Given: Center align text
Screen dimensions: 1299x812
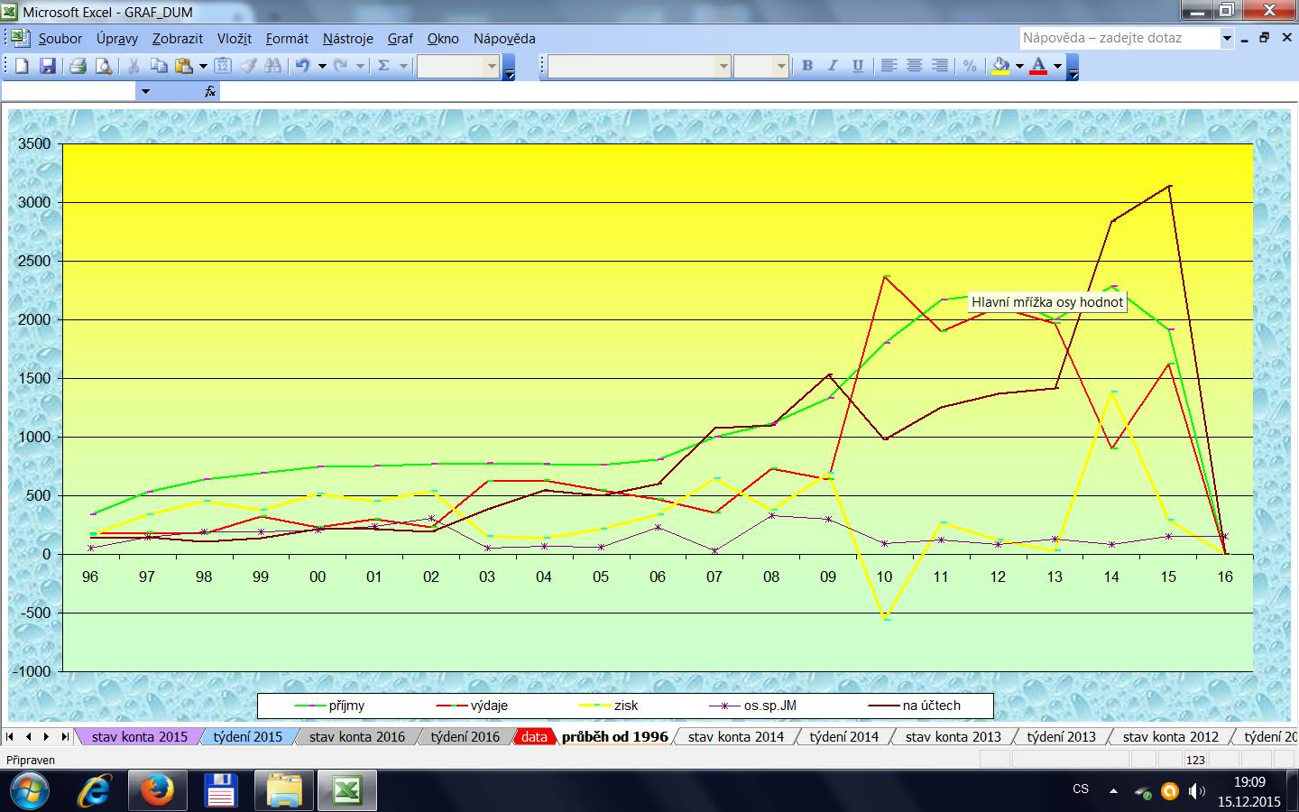Looking at the screenshot, I should (914, 66).
